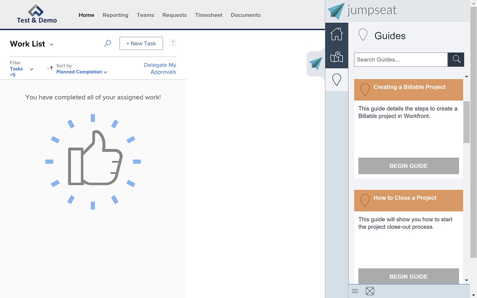Click the thumbs up completion graphic
The height and width of the screenshot is (298, 477).
click(x=93, y=162)
